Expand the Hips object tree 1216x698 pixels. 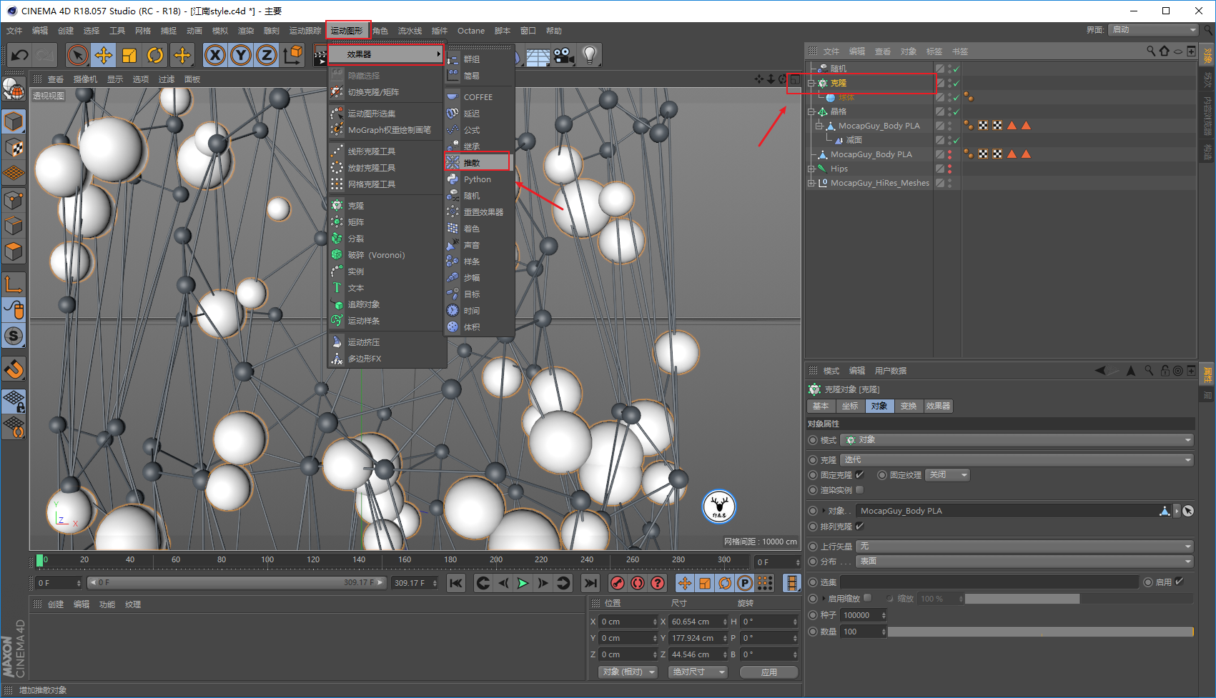point(811,169)
